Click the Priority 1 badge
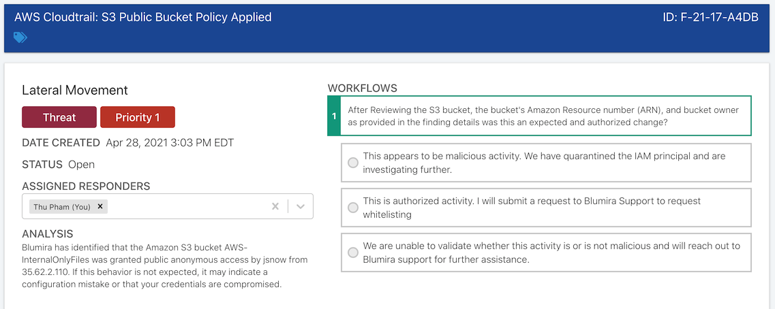The image size is (775, 309). [x=138, y=117]
